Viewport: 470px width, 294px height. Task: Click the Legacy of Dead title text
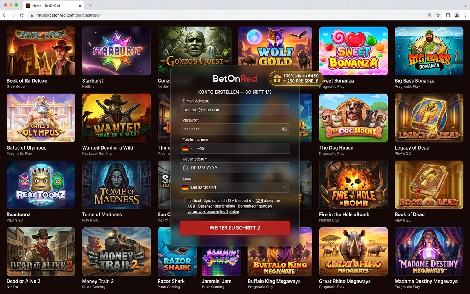[412, 148]
